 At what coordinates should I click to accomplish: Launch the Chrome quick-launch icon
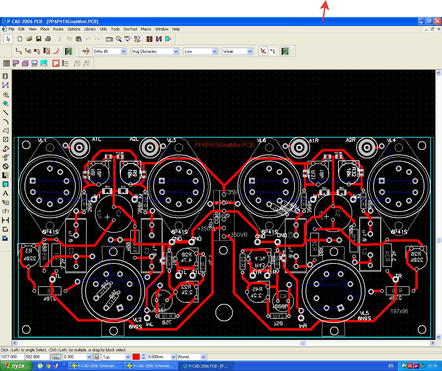coord(48,366)
